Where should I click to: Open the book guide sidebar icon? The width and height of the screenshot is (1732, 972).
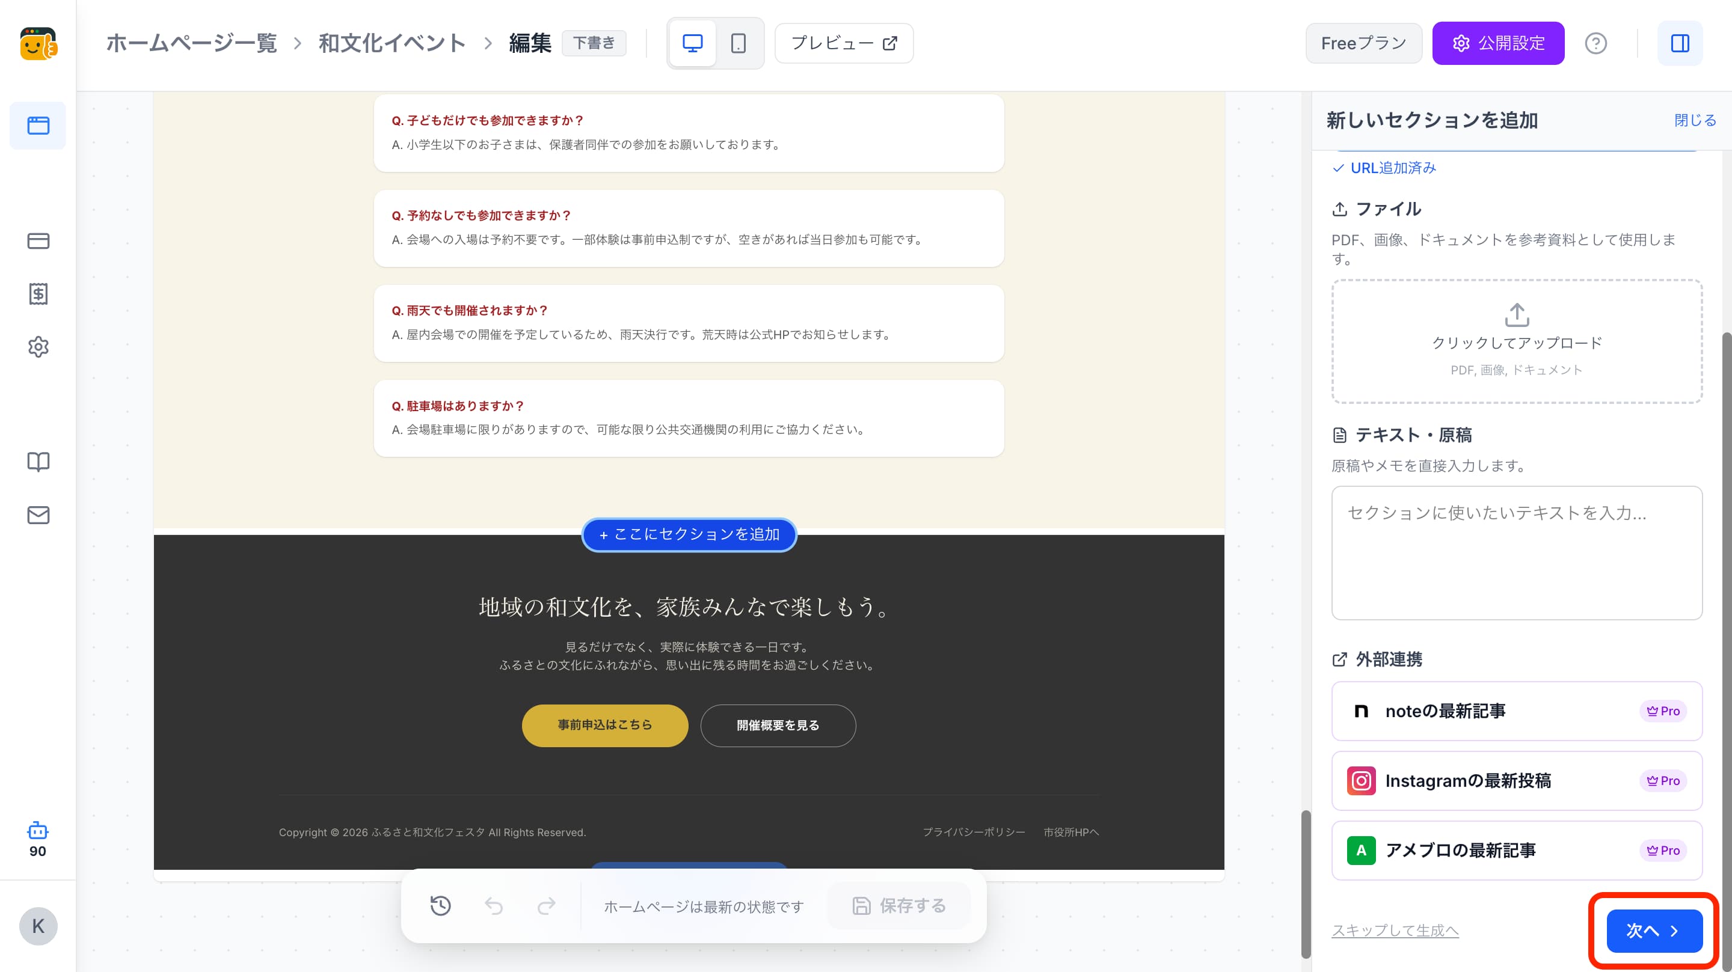(38, 462)
